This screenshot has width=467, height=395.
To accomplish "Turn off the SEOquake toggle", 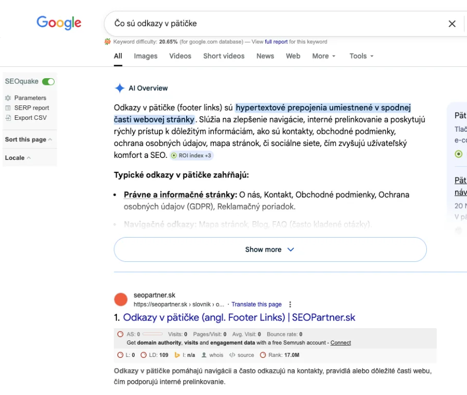I will pyautogui.click(x=48, y=81).
